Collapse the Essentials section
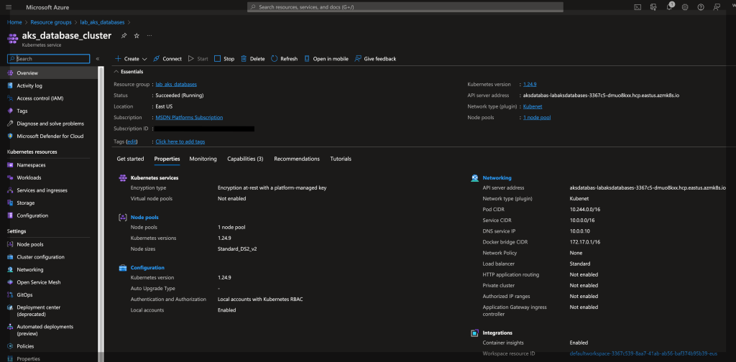Screen dimensions: 736x362 coord(117,72)
